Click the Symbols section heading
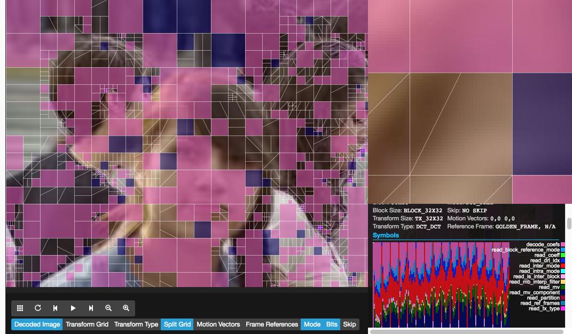The image size is (572, 334). [x=386, y=235]
